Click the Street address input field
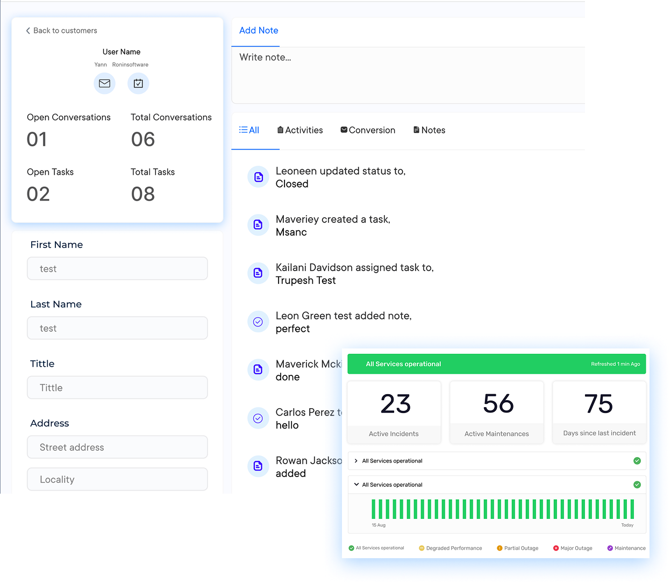This screenshot has height=584, width=671. (117, 447)
